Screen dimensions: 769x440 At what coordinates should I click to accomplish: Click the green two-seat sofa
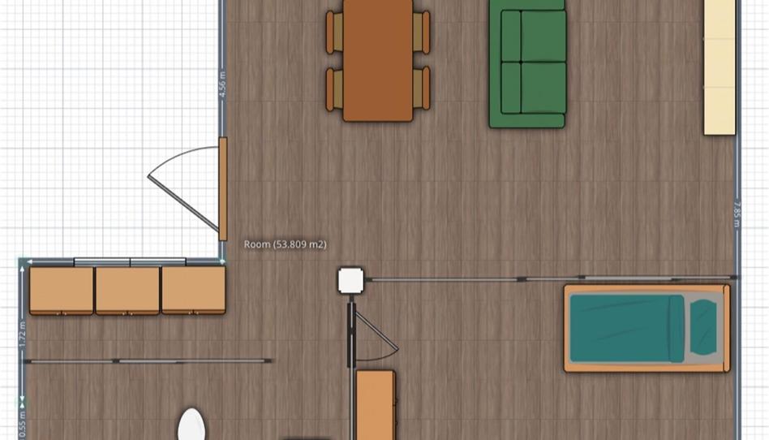pyautogui.click(x=527, y=65)
